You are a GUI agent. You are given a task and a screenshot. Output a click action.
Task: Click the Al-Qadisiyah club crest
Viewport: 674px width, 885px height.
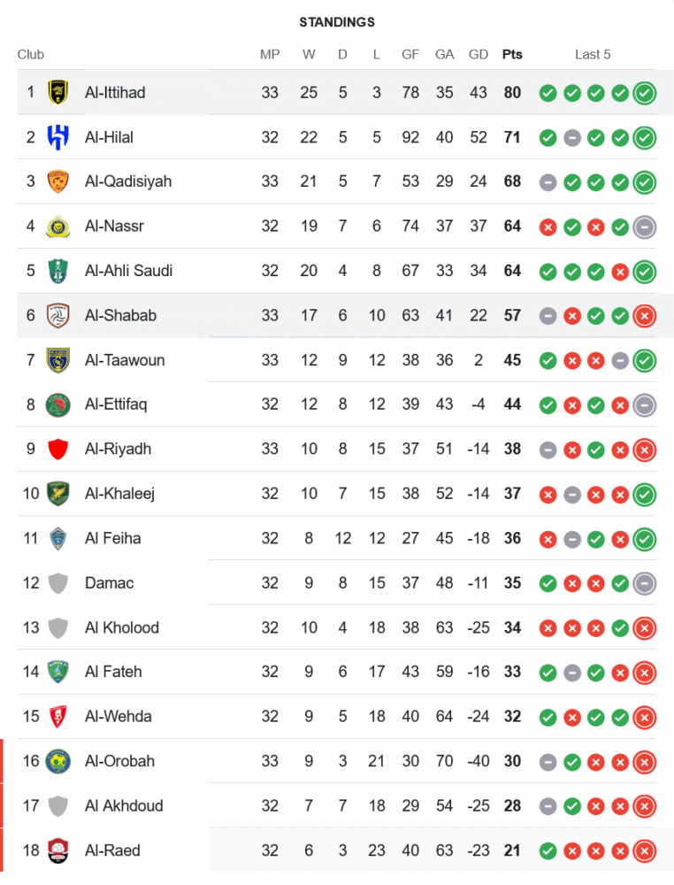pyautogui.click(x=58, y=181)
